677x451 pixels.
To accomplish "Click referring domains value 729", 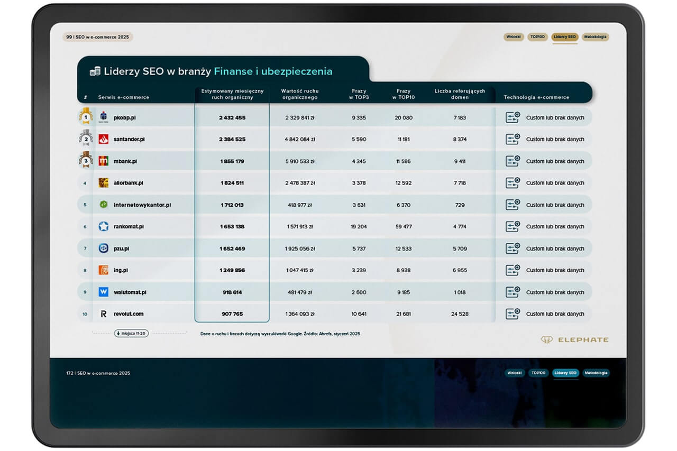I will click(x=460, y=205).
